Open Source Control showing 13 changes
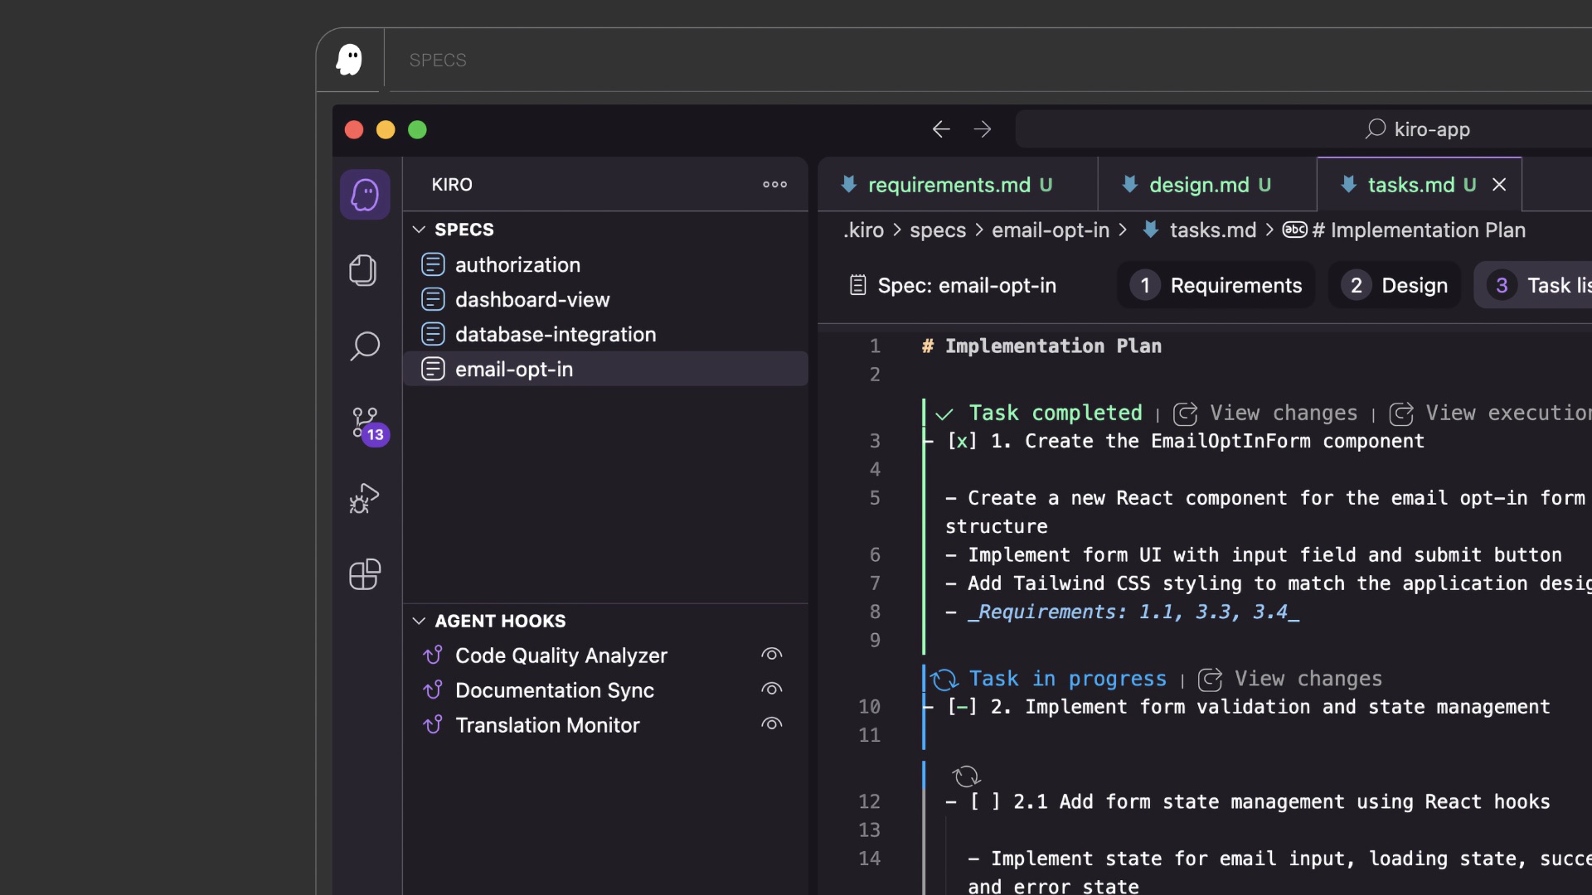Viewport: 1592px width, 895px height. point(363,422)
